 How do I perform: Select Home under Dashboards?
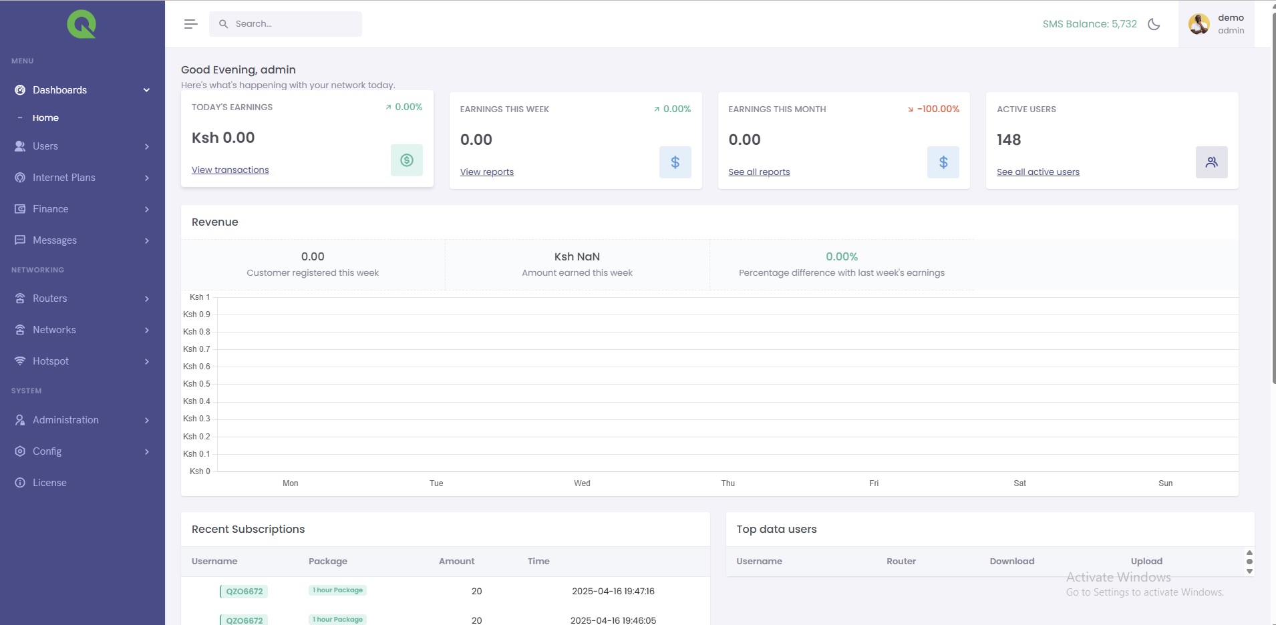click(x=45, y=118)
